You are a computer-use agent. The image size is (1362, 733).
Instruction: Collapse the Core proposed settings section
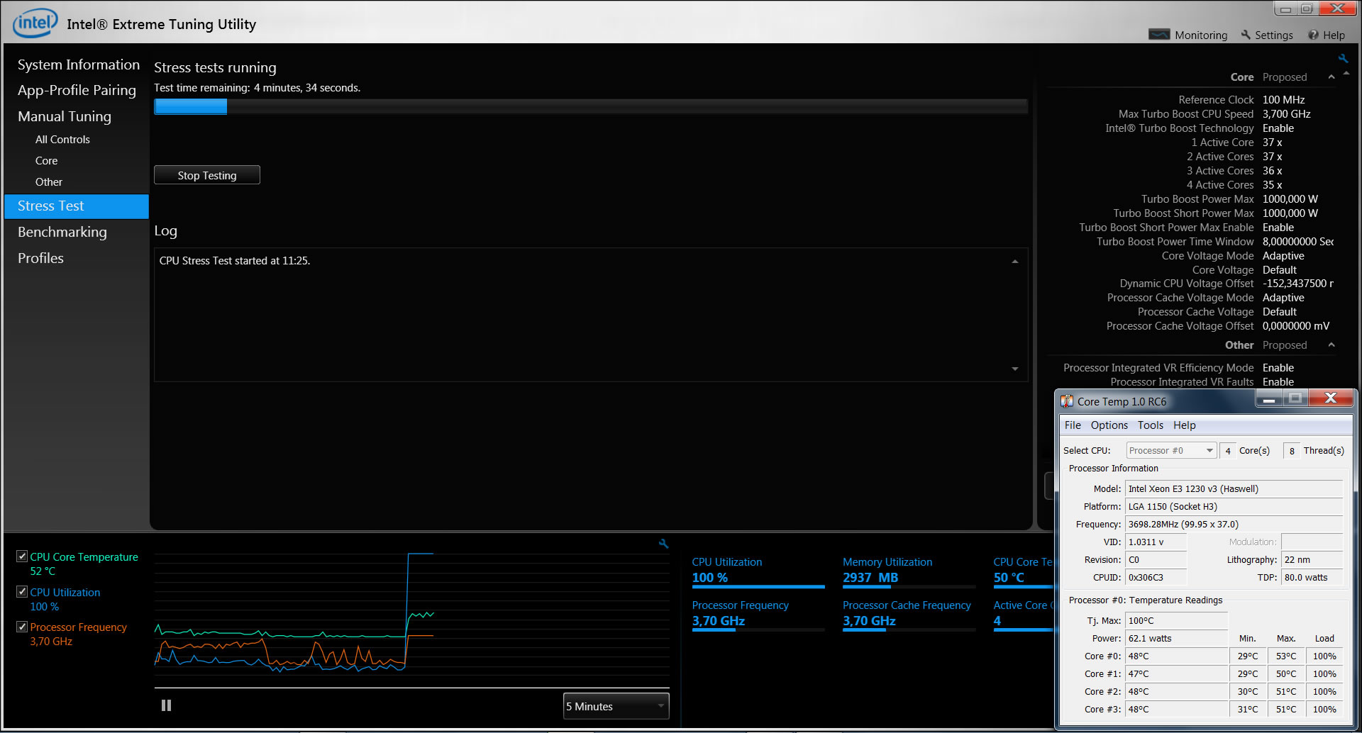[1331, 77]
